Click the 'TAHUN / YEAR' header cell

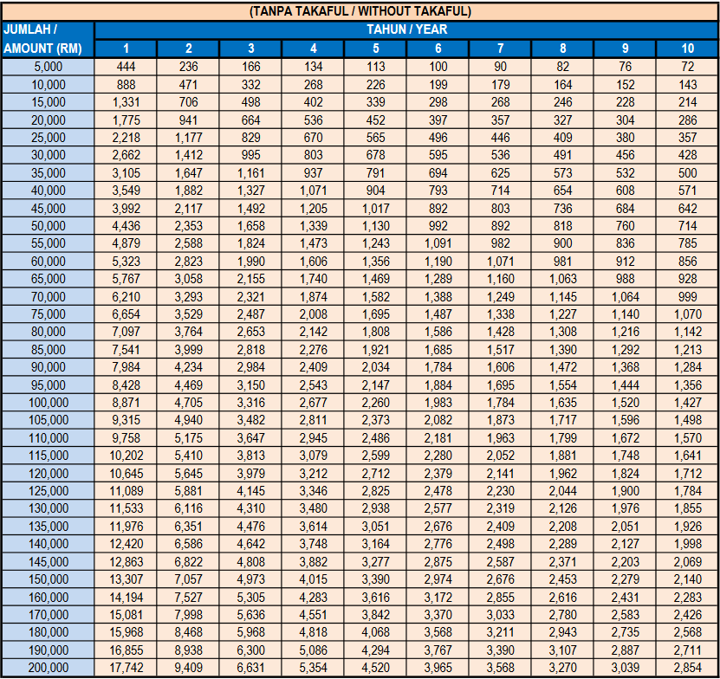pos(406,29)
